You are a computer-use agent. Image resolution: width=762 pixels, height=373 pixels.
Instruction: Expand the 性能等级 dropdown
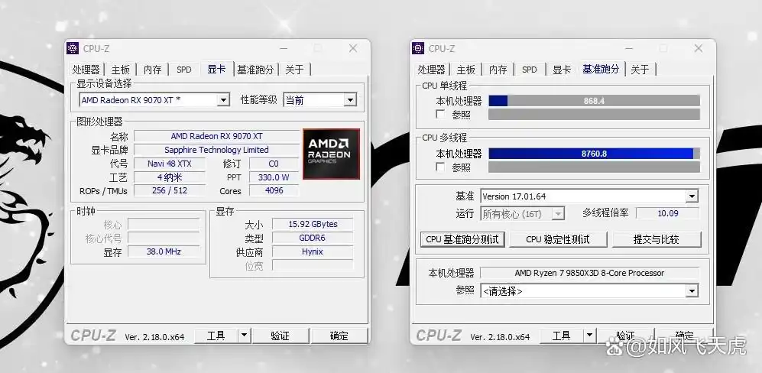coord(349,100)
